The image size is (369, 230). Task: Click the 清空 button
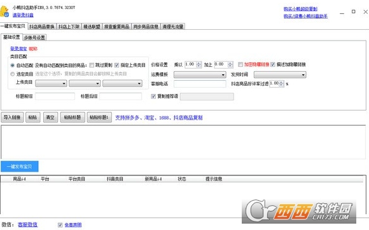click(50, 118)
